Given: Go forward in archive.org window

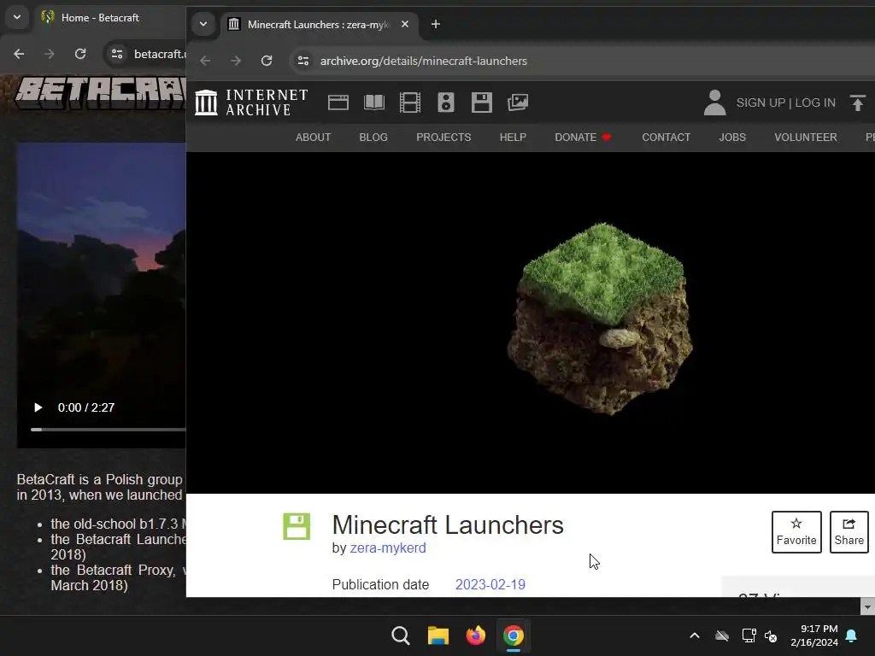Looking at the screenshot, I should (x=236, y=61).
